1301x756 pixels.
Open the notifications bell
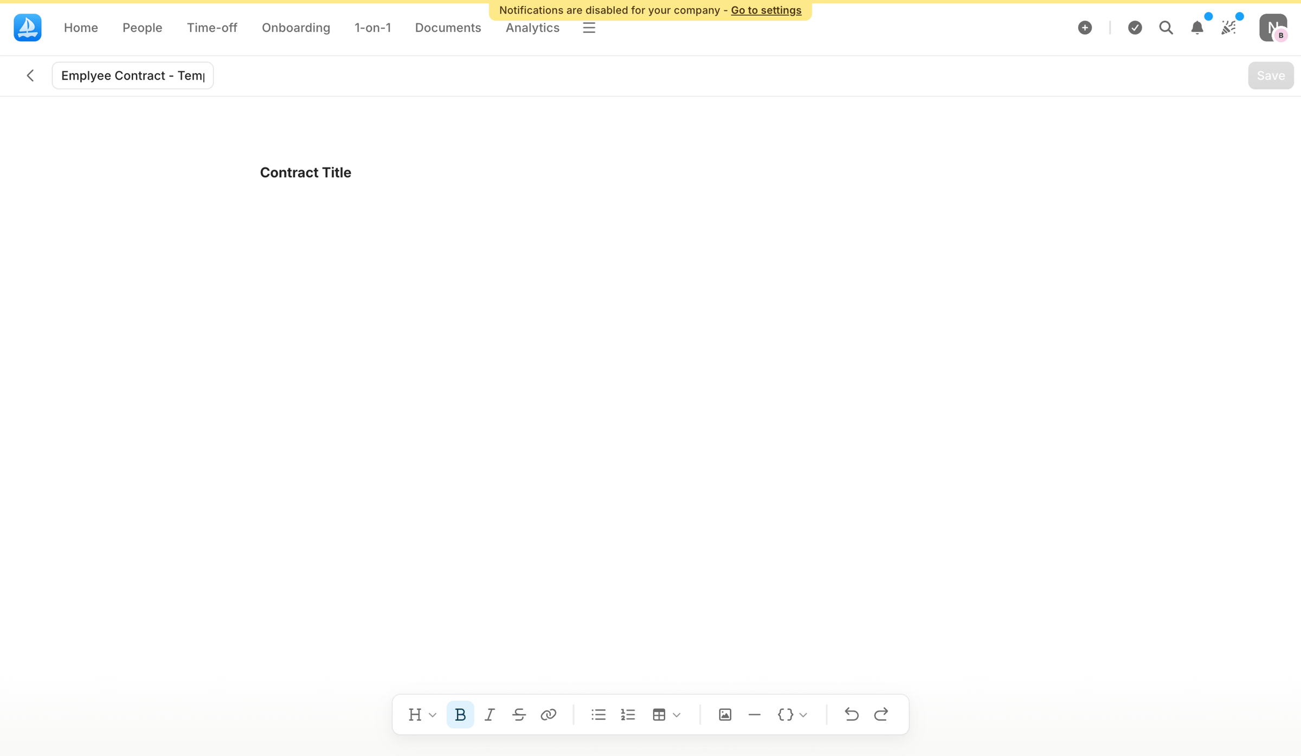point(1197,28)
